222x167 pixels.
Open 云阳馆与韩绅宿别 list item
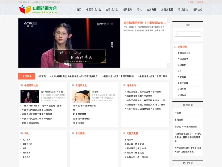(x=82, y=118)
